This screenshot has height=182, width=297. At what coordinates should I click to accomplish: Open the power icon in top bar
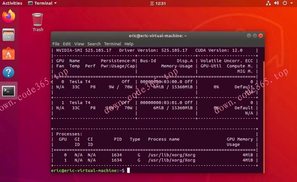click(x=285, y=3)
